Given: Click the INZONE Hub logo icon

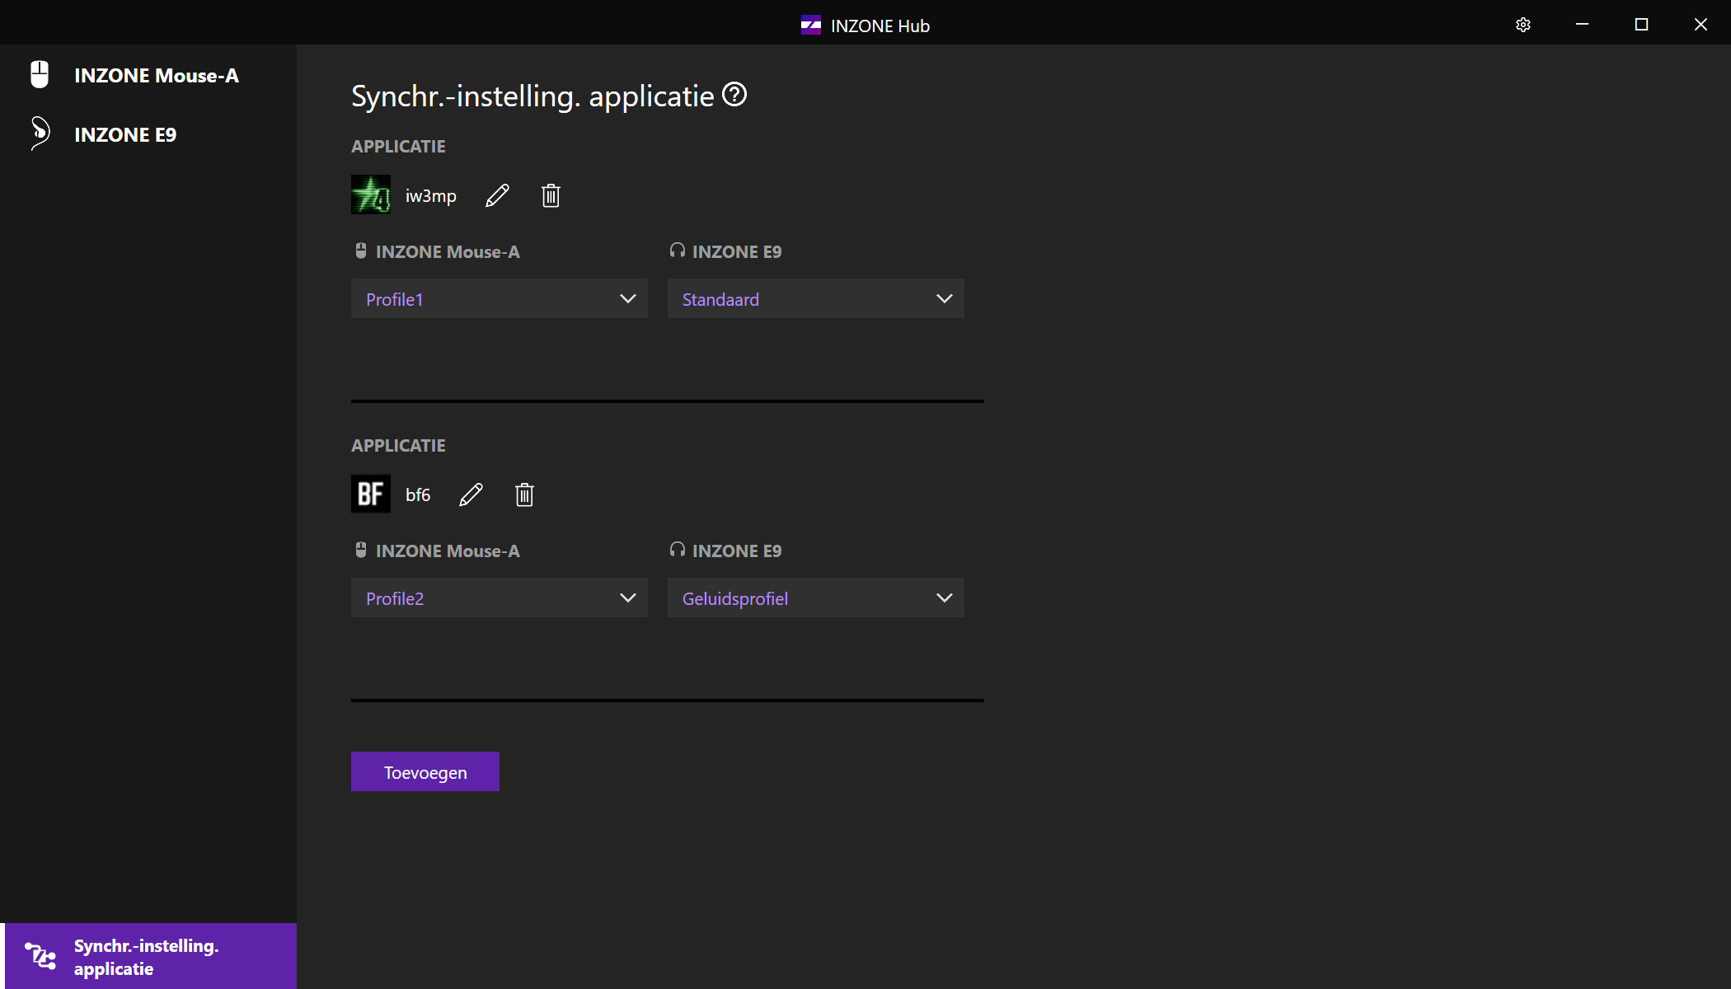Looking at the screenshot, I should [810, 26].
